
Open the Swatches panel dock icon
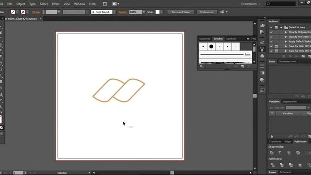[x=262, y=42]
